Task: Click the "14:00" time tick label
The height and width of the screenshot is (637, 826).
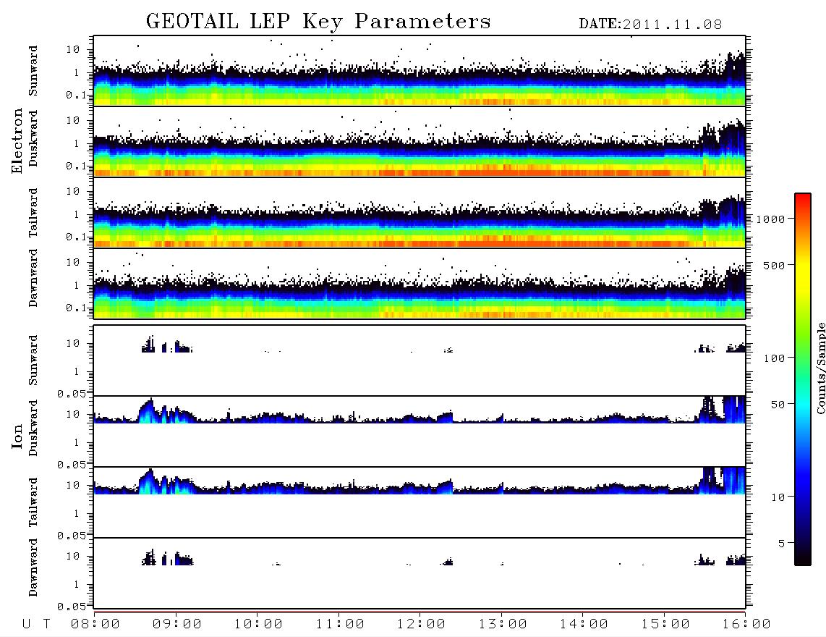Action: pos(584,624)
